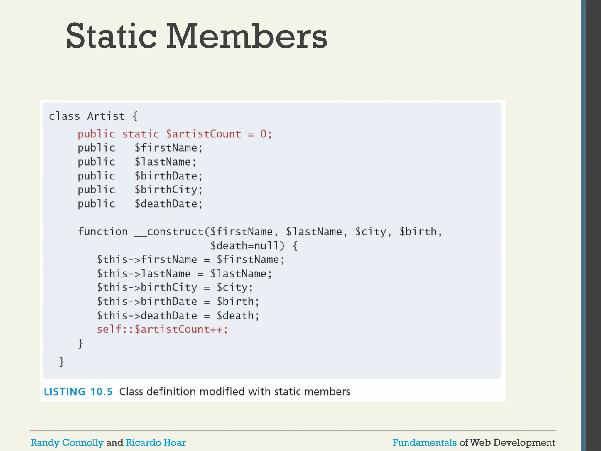The image size is (601, 451).
Task: Click the Static Members slide title
Action: click(x=196, y=36)
